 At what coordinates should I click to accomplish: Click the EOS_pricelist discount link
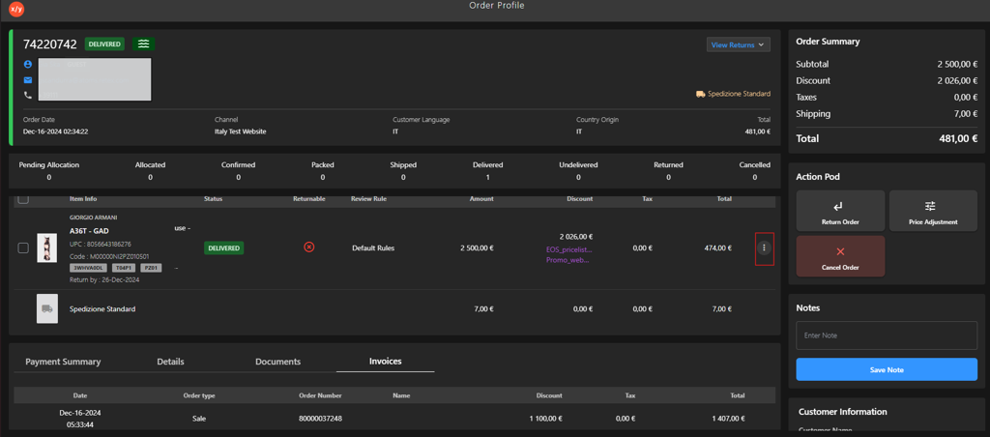pos(569,249)
